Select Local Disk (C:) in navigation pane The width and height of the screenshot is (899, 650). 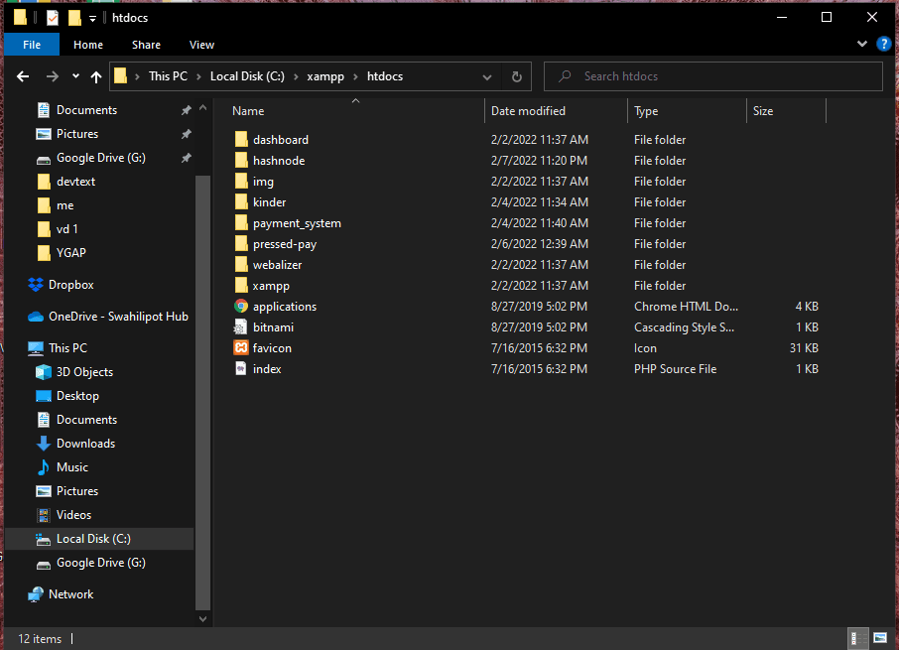pos(93,539)
